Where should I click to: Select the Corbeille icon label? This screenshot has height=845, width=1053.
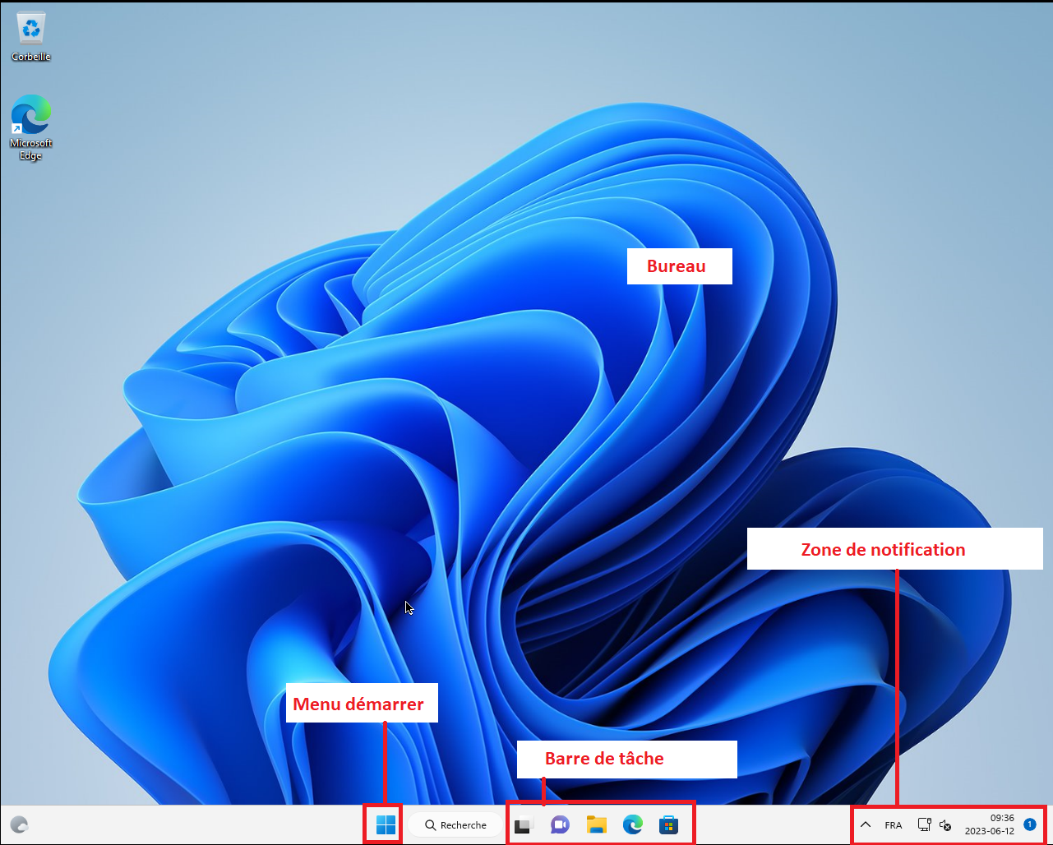coord(31,58)
